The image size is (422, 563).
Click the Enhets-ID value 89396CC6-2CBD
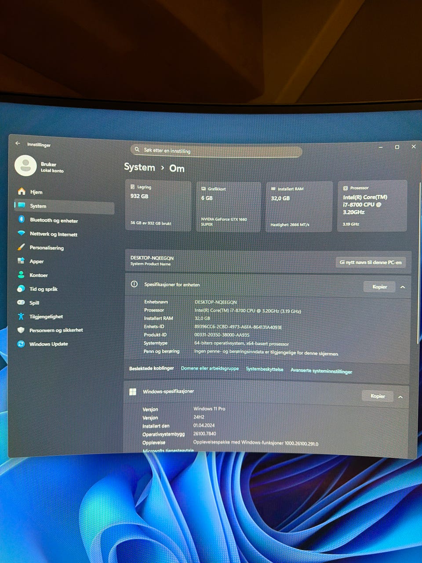[238, 327]
